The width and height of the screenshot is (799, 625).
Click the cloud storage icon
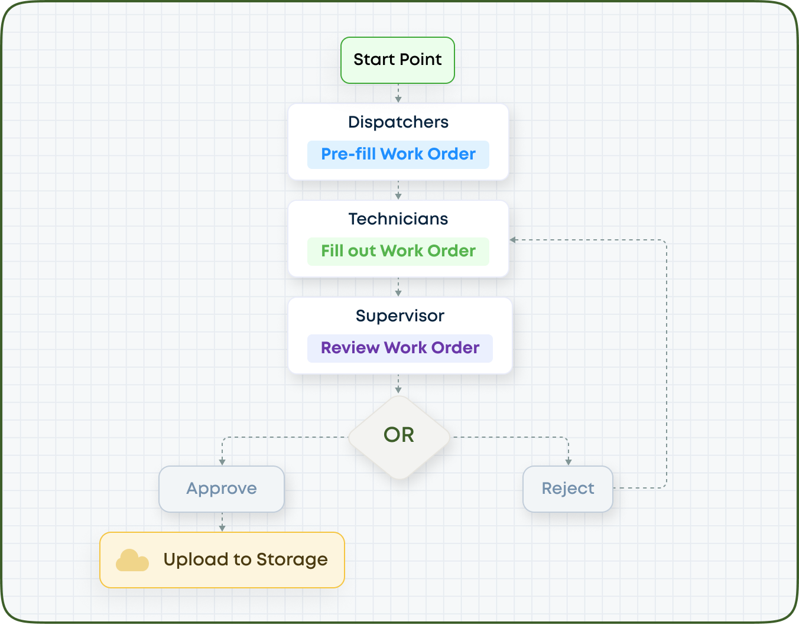tap(132, 560)
